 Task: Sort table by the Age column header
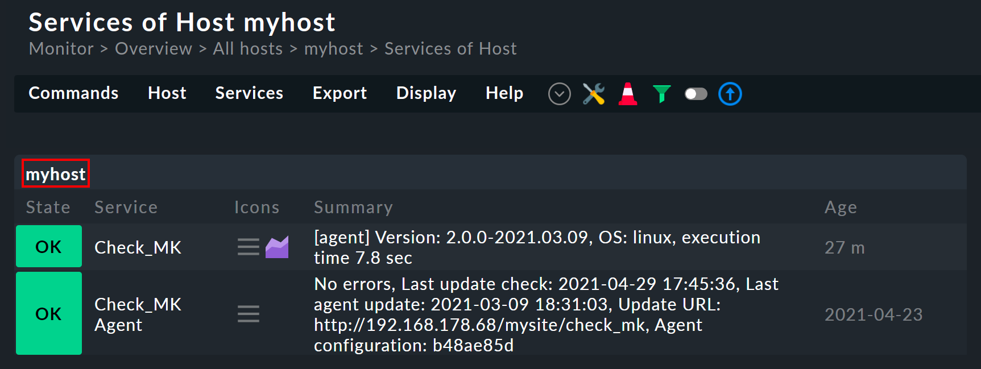(x=840, y=208)
